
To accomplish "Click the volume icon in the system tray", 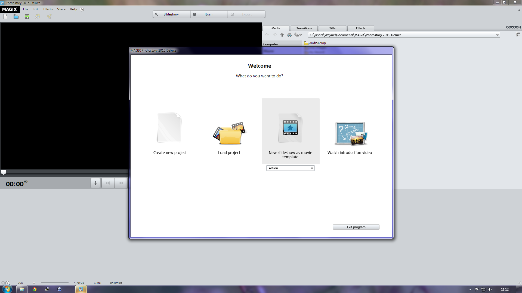I will coord(490,289).
